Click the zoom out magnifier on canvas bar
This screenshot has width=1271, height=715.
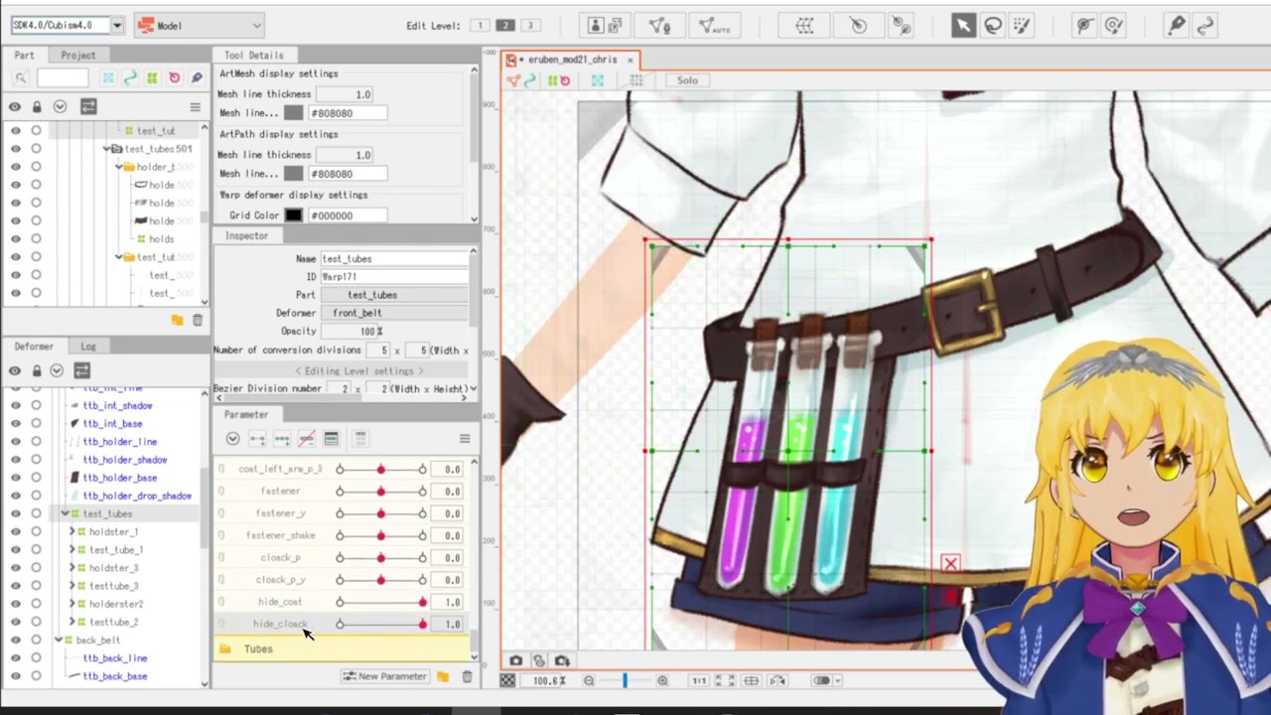(x=589, y=680)
